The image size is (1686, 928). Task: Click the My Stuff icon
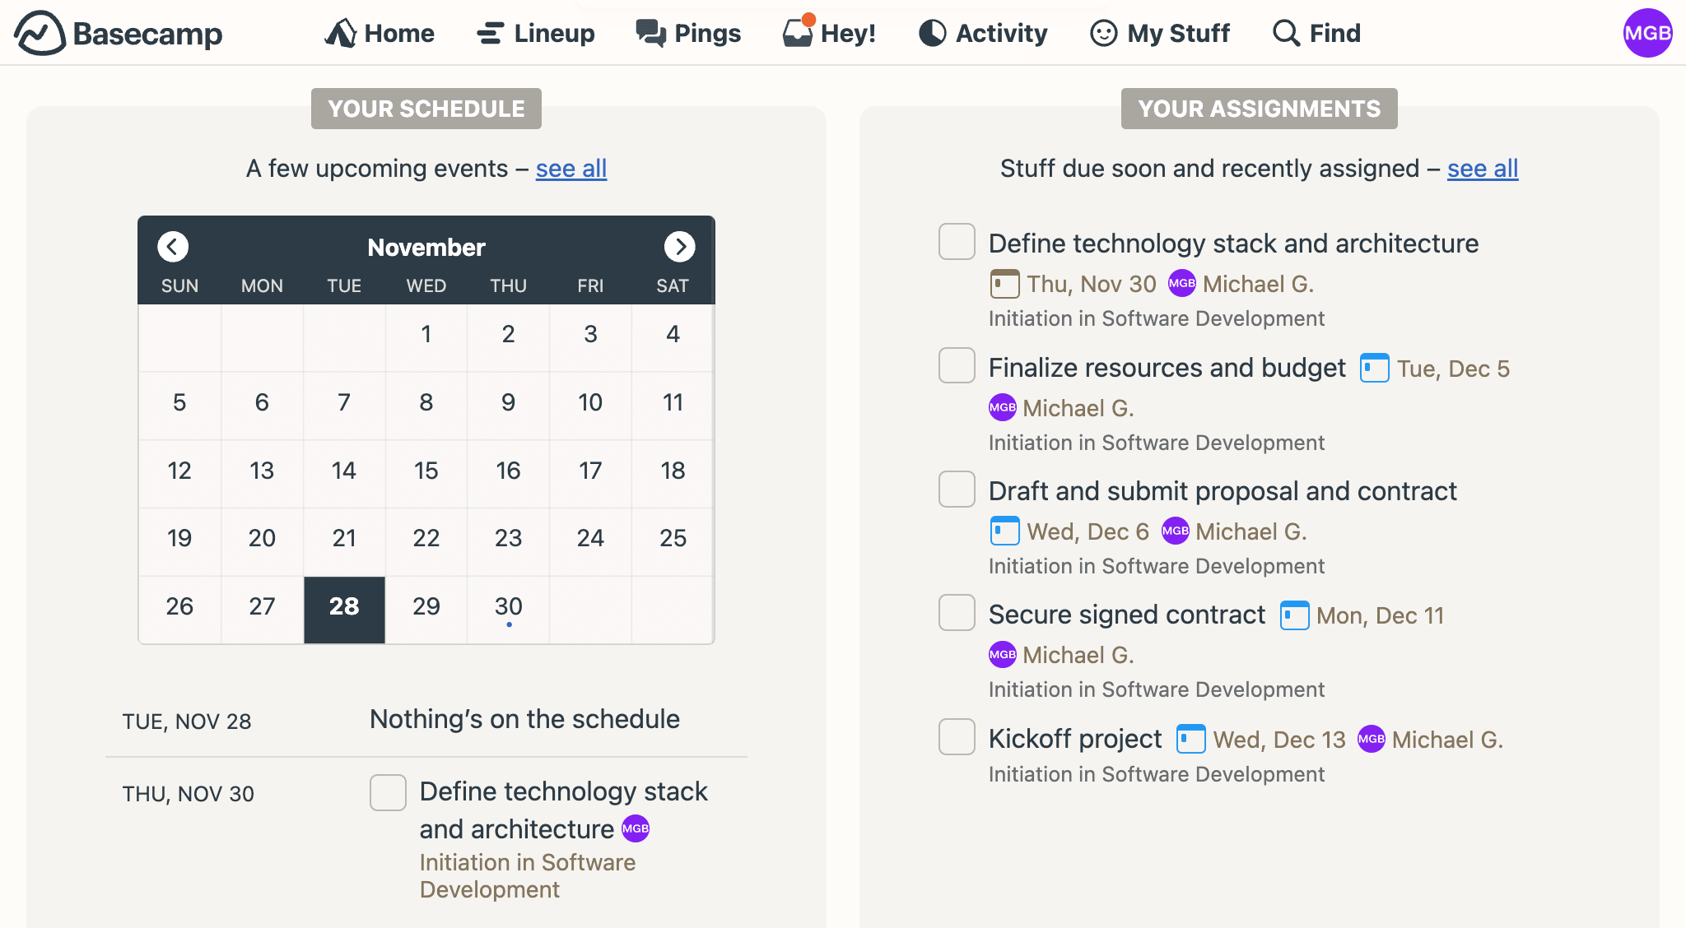pos(1103,31)
